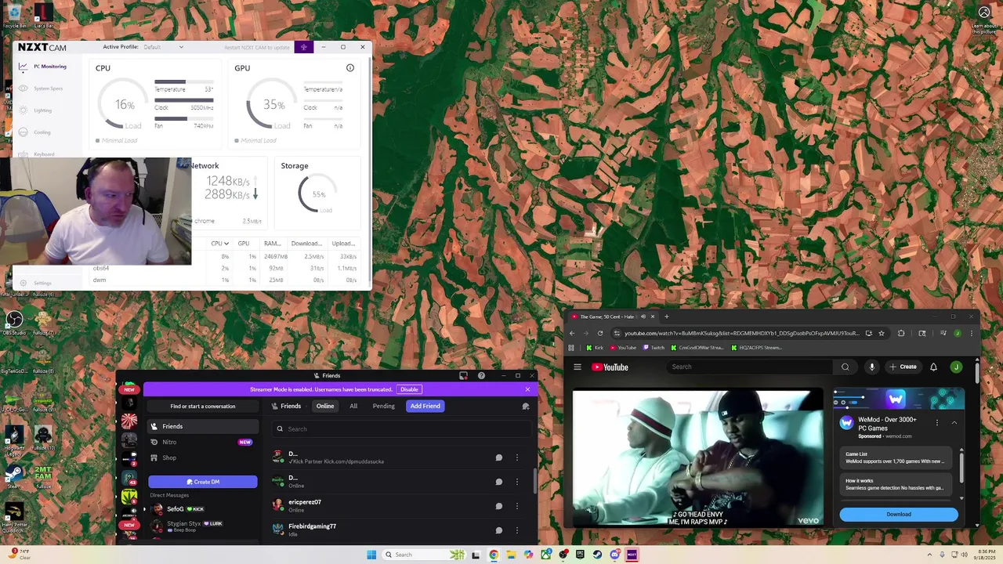The height and width of the screenshot is (564, 1003).
Task: Dismiss Discord streamer mode banner
Action: click(527, 389)
